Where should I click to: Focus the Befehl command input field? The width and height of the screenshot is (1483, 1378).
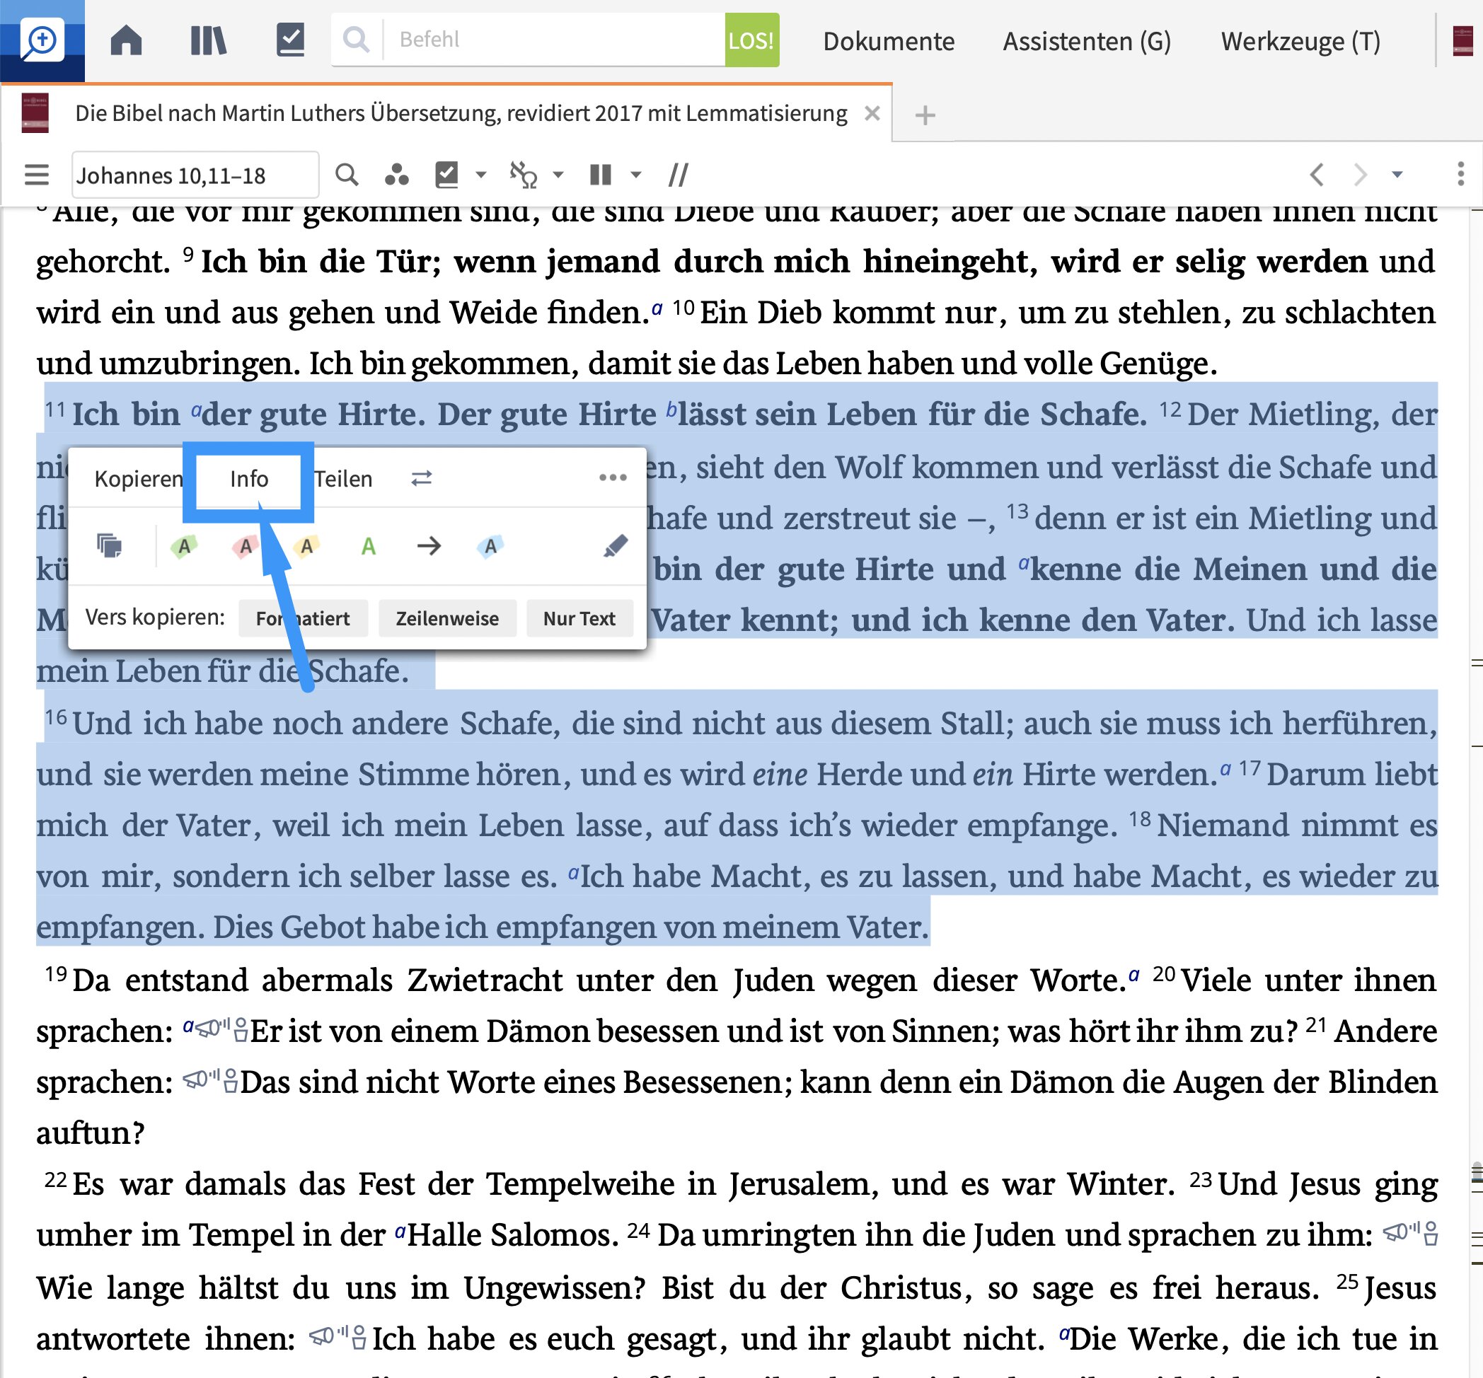(553, 40)
